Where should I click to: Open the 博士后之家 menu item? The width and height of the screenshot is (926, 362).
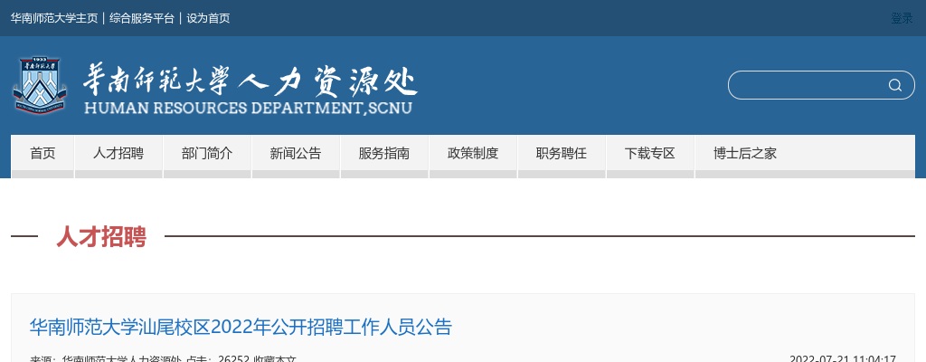point(745,154)
